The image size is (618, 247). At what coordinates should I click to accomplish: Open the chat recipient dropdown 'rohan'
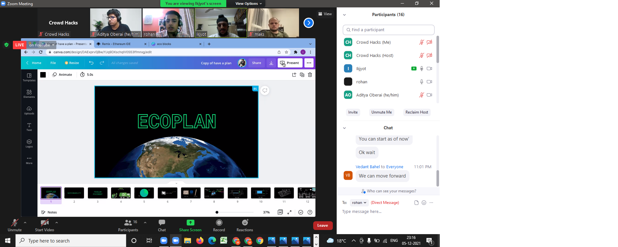tap(359, 203)
